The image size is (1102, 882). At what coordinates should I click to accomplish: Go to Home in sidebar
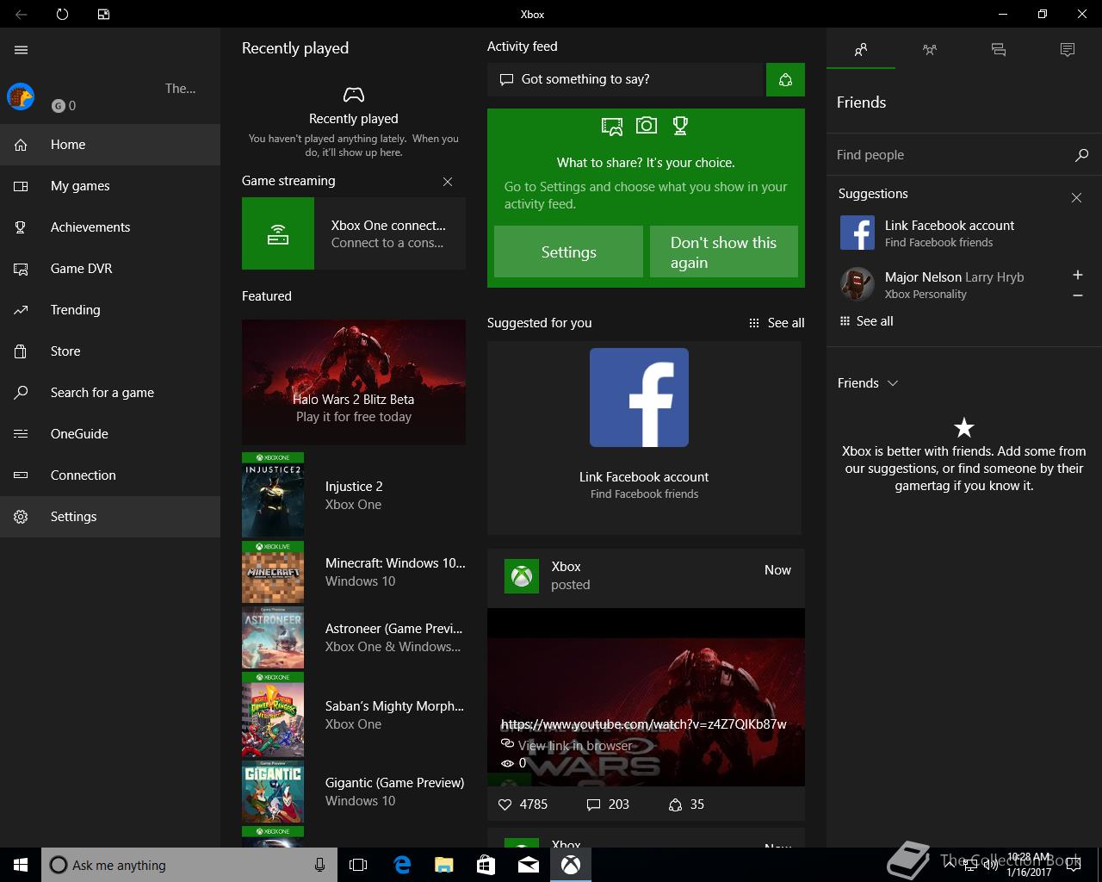click(x=110, y=145)
